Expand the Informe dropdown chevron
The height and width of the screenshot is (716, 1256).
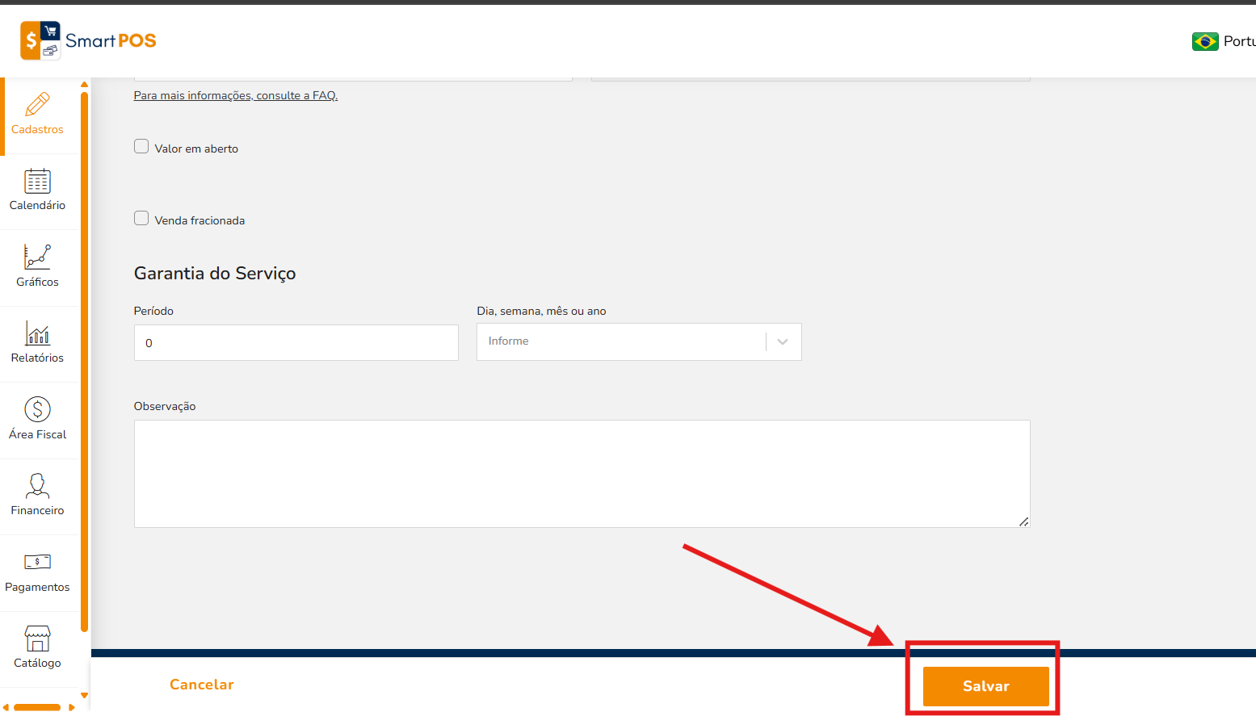point(783,342)
